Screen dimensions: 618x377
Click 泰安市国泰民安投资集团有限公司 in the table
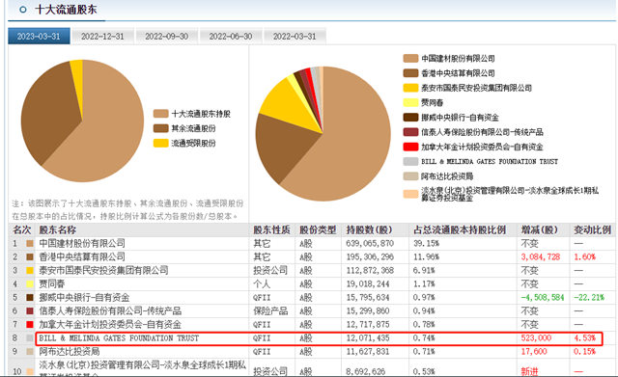click(x=103, y=270)
